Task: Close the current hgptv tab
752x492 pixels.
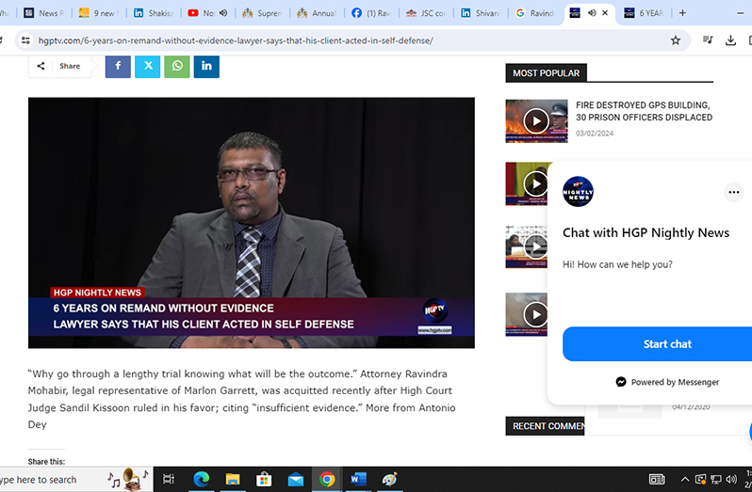Action: [x=605, y=13]
